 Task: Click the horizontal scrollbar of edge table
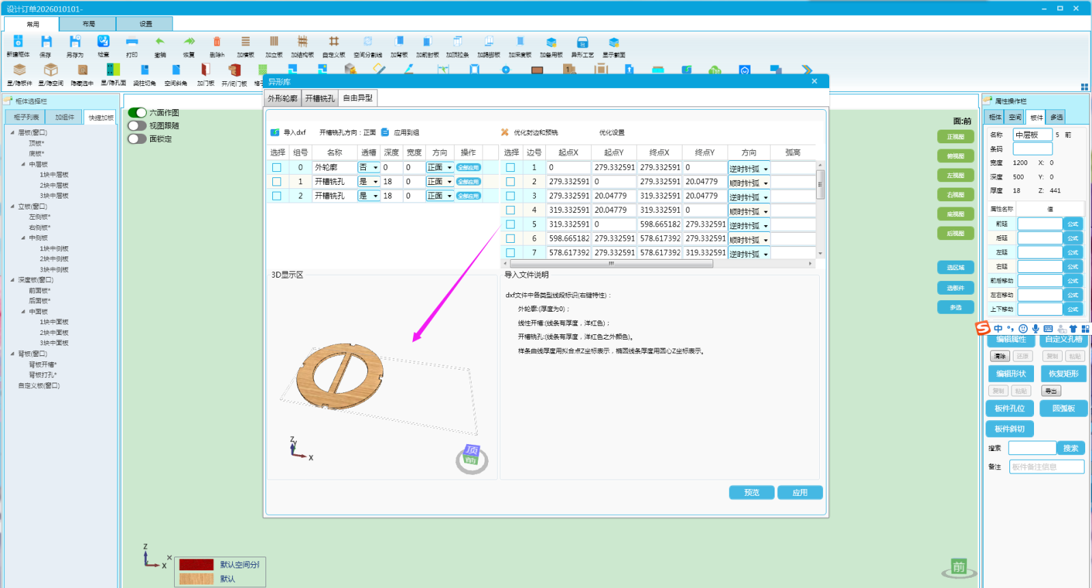pos(611,263)
